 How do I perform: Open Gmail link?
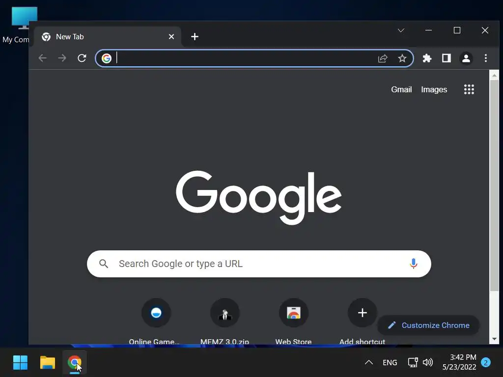401,89
